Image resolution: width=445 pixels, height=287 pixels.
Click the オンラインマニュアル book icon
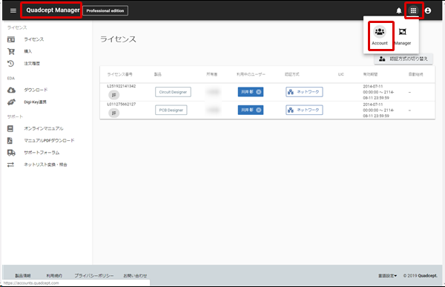pyautogui.click(x=10, y=128)
